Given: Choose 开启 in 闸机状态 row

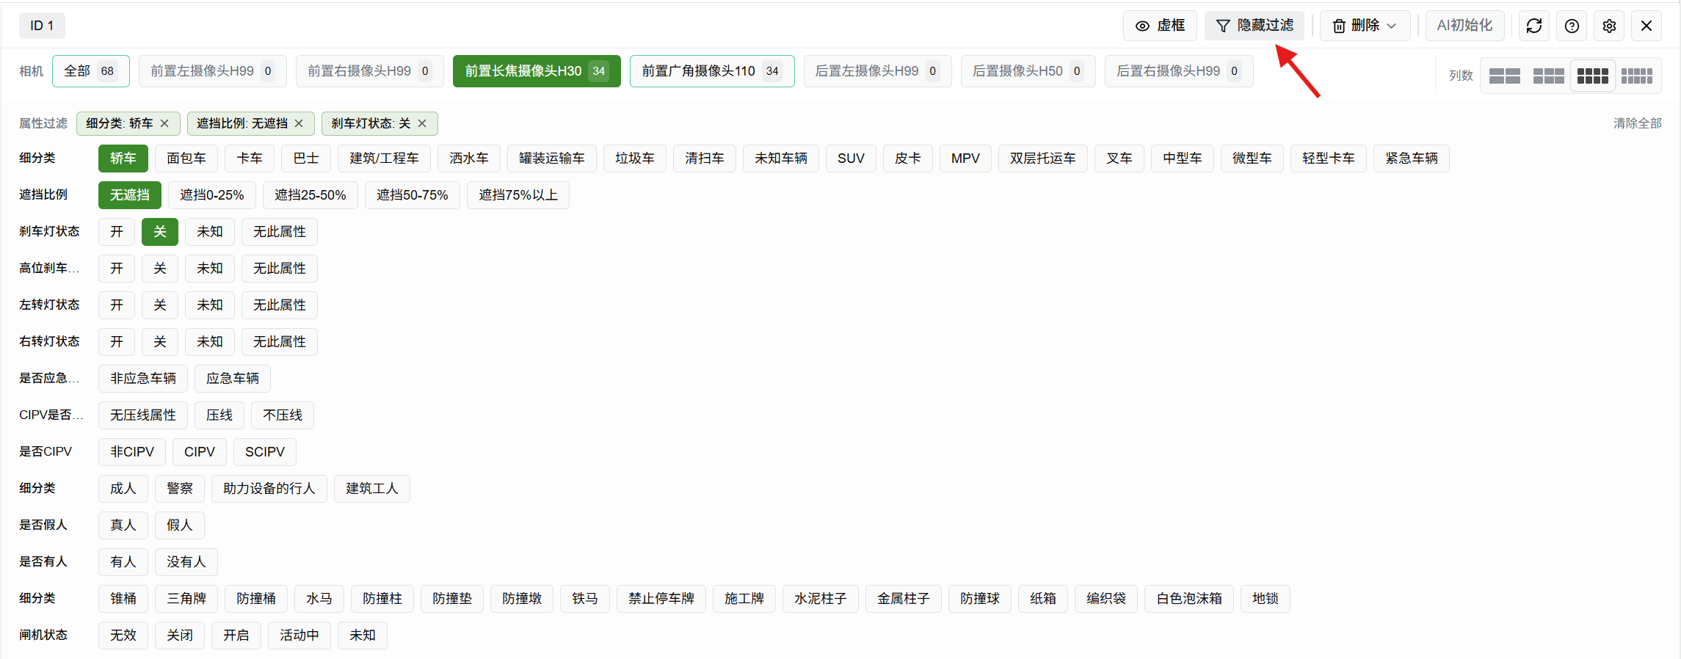Looking at the screenshot, I should (x=236, y=636).
